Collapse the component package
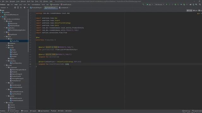Screen dimensions: 202x113 pos(7,67)
